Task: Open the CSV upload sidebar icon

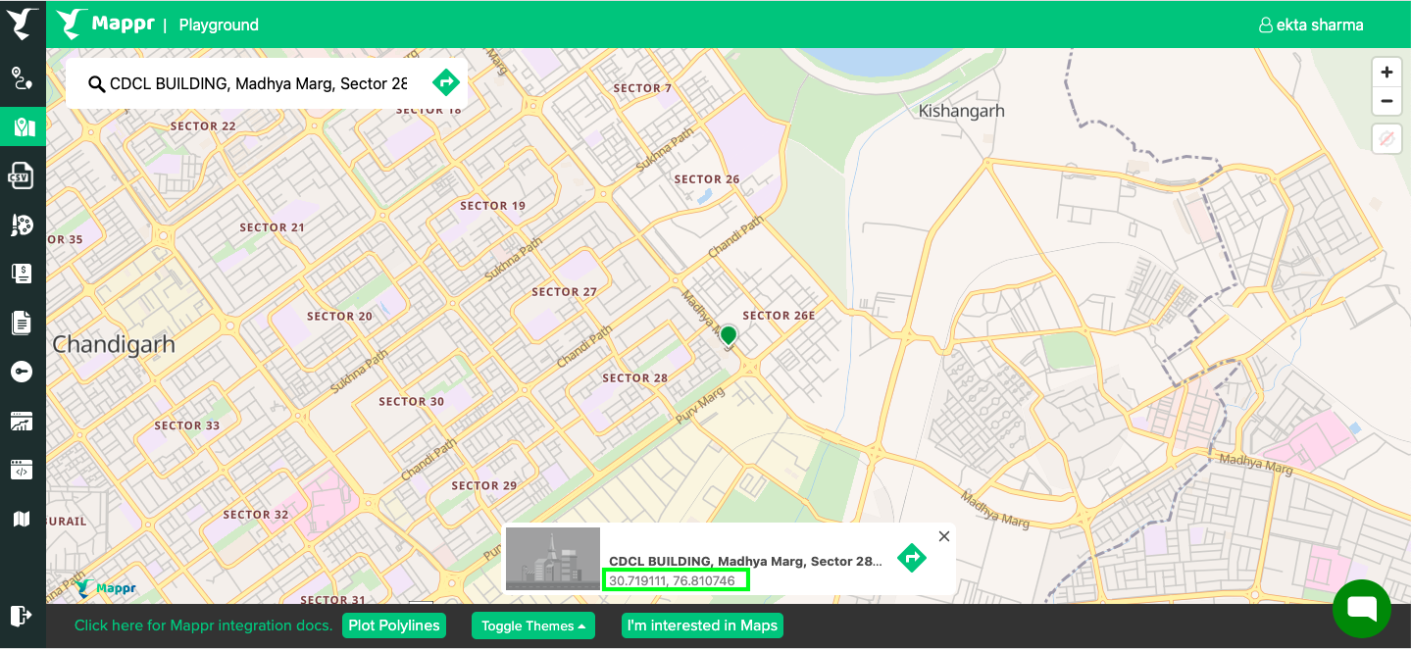Action: pyautogui.click(x=22, y=176)
